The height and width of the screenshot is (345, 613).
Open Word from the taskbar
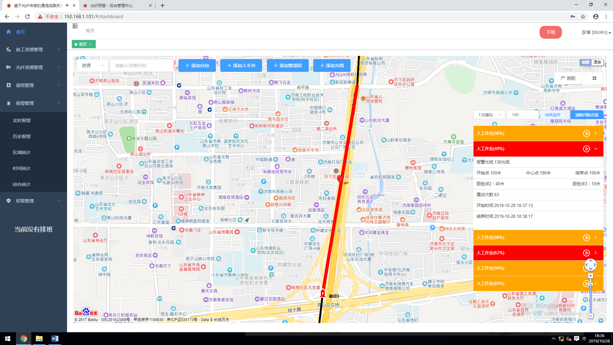pyautogui.click(x=55, y=339)
